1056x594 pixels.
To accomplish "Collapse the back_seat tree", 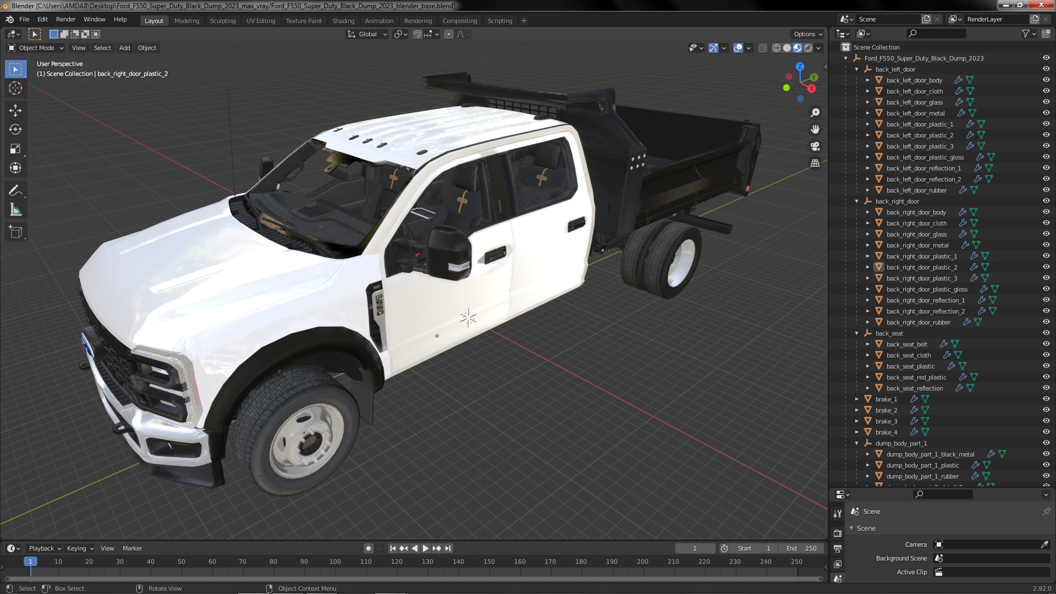I will tap(857, 333).
